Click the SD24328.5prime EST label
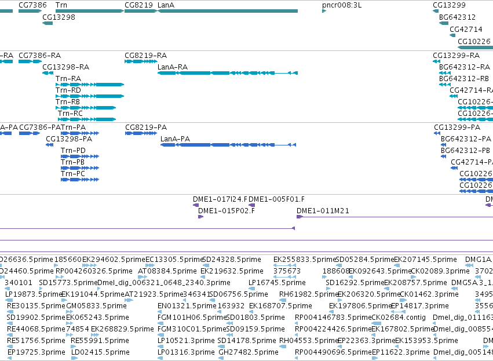Screen dimensions: 493x361 [232, 260]
